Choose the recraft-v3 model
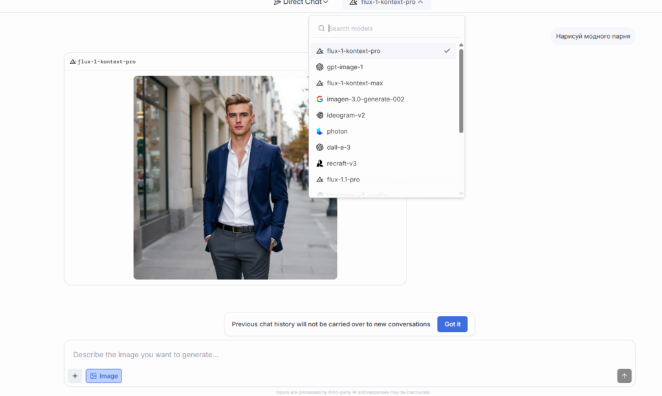The image size is (662, 396). pos(383,163)
